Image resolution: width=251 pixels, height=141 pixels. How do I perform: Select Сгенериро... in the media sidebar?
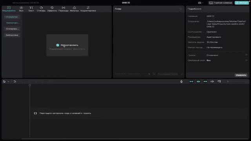tap(12, 29)
